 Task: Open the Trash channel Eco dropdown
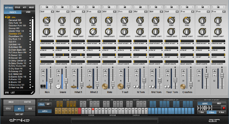[x=125, y=11]
